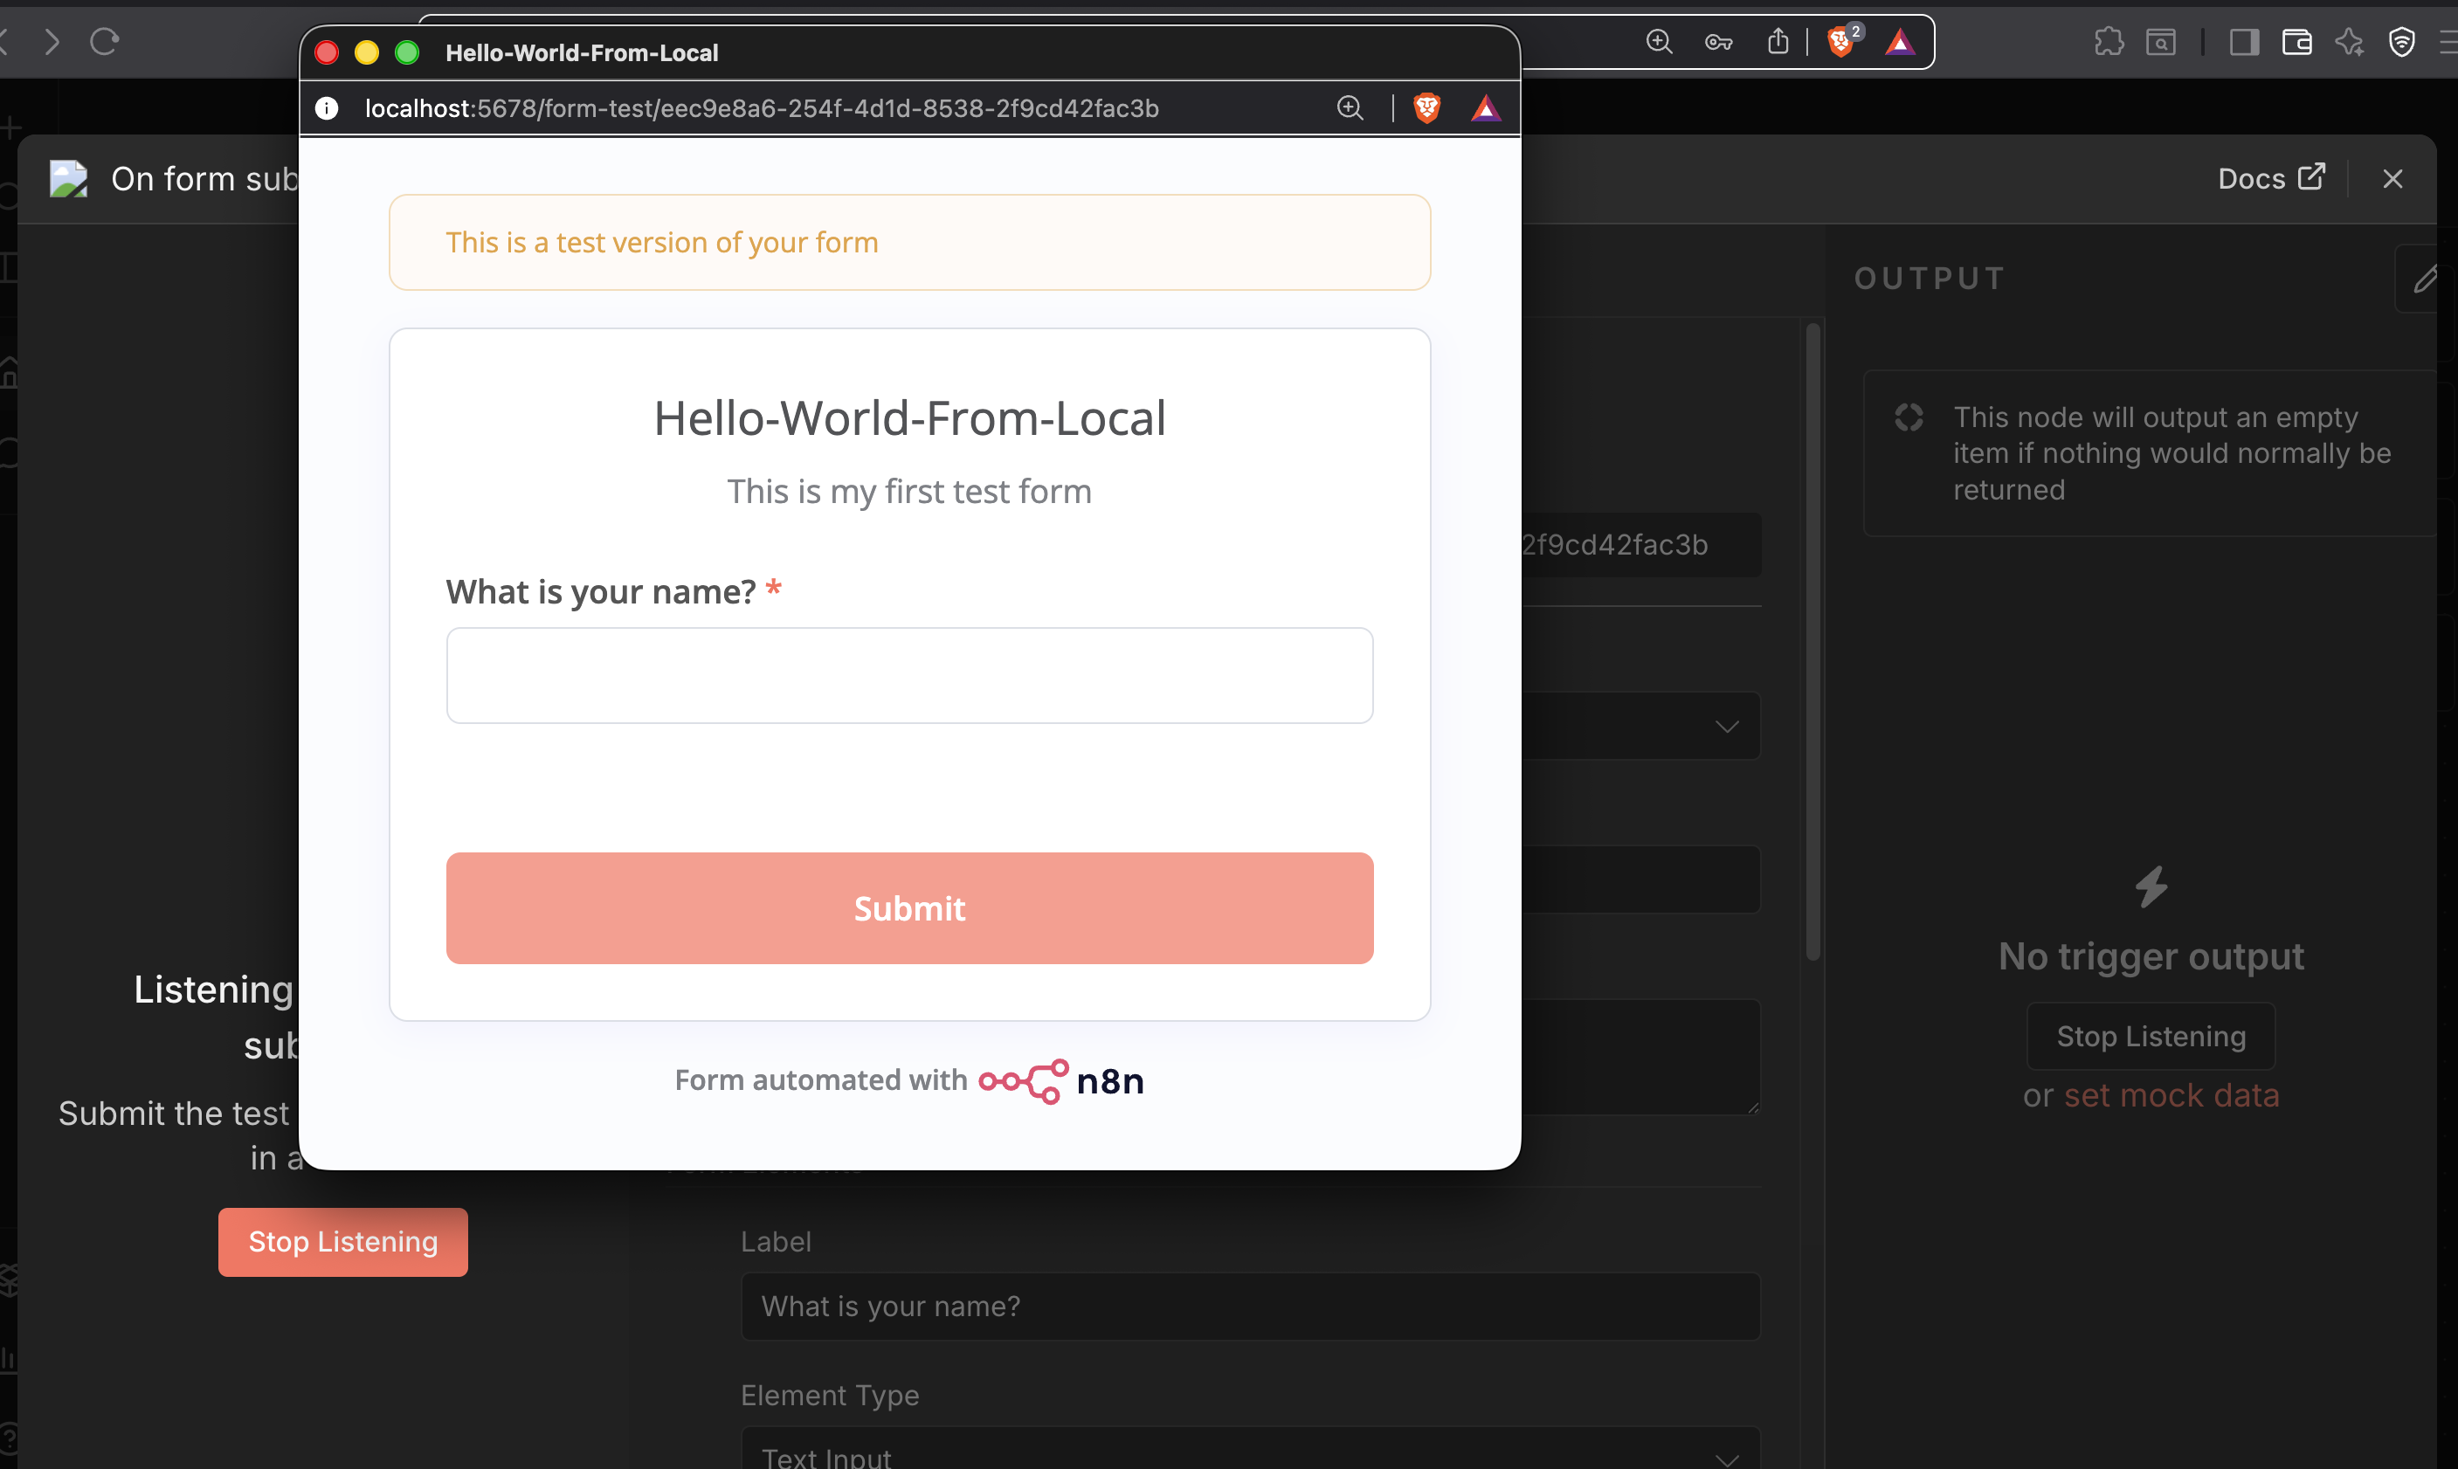The width and height of the screenshot is (2458, 1469).
Task: Expand the dropdown chevron behind the form popup
Action: (x=1726, y=727)
